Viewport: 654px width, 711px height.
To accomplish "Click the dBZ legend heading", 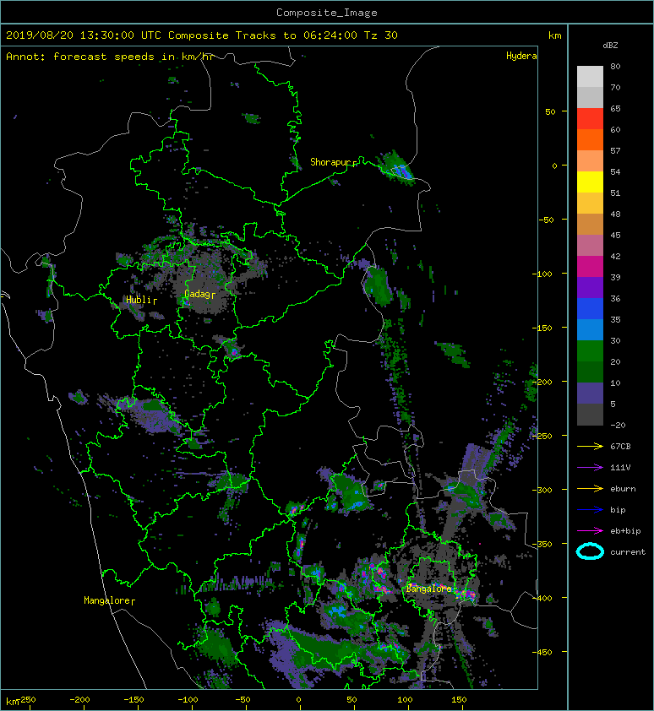I will (610, 46).
